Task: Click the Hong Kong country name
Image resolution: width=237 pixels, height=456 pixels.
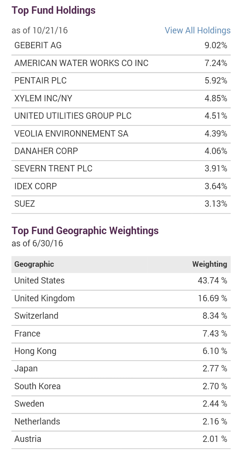Action: pyautogui.click(x=35, y=351)
